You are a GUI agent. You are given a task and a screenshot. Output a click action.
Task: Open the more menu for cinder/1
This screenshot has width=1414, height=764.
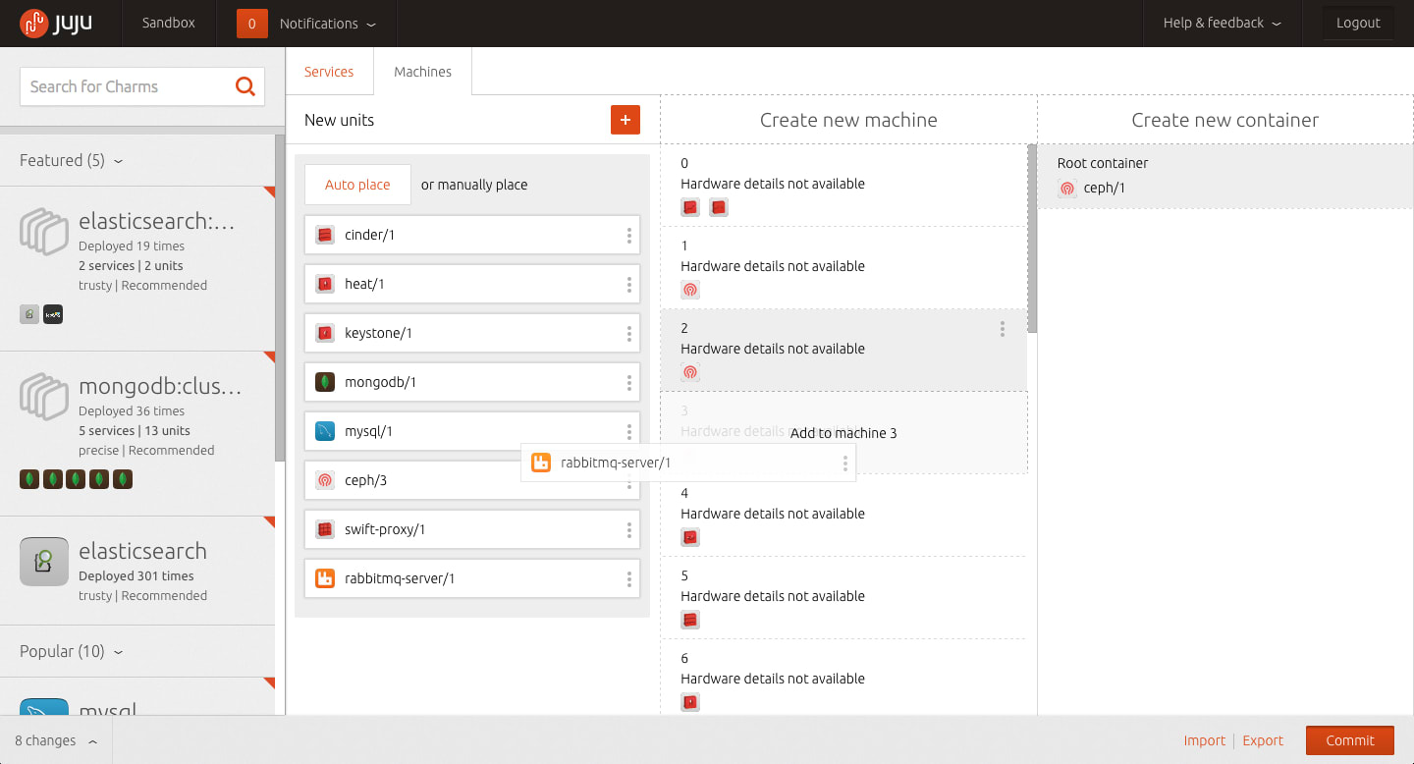click(x=629, y=235)
